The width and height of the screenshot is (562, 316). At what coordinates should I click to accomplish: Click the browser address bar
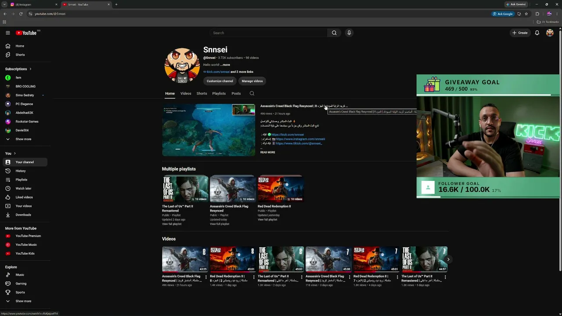pos(259,14)
